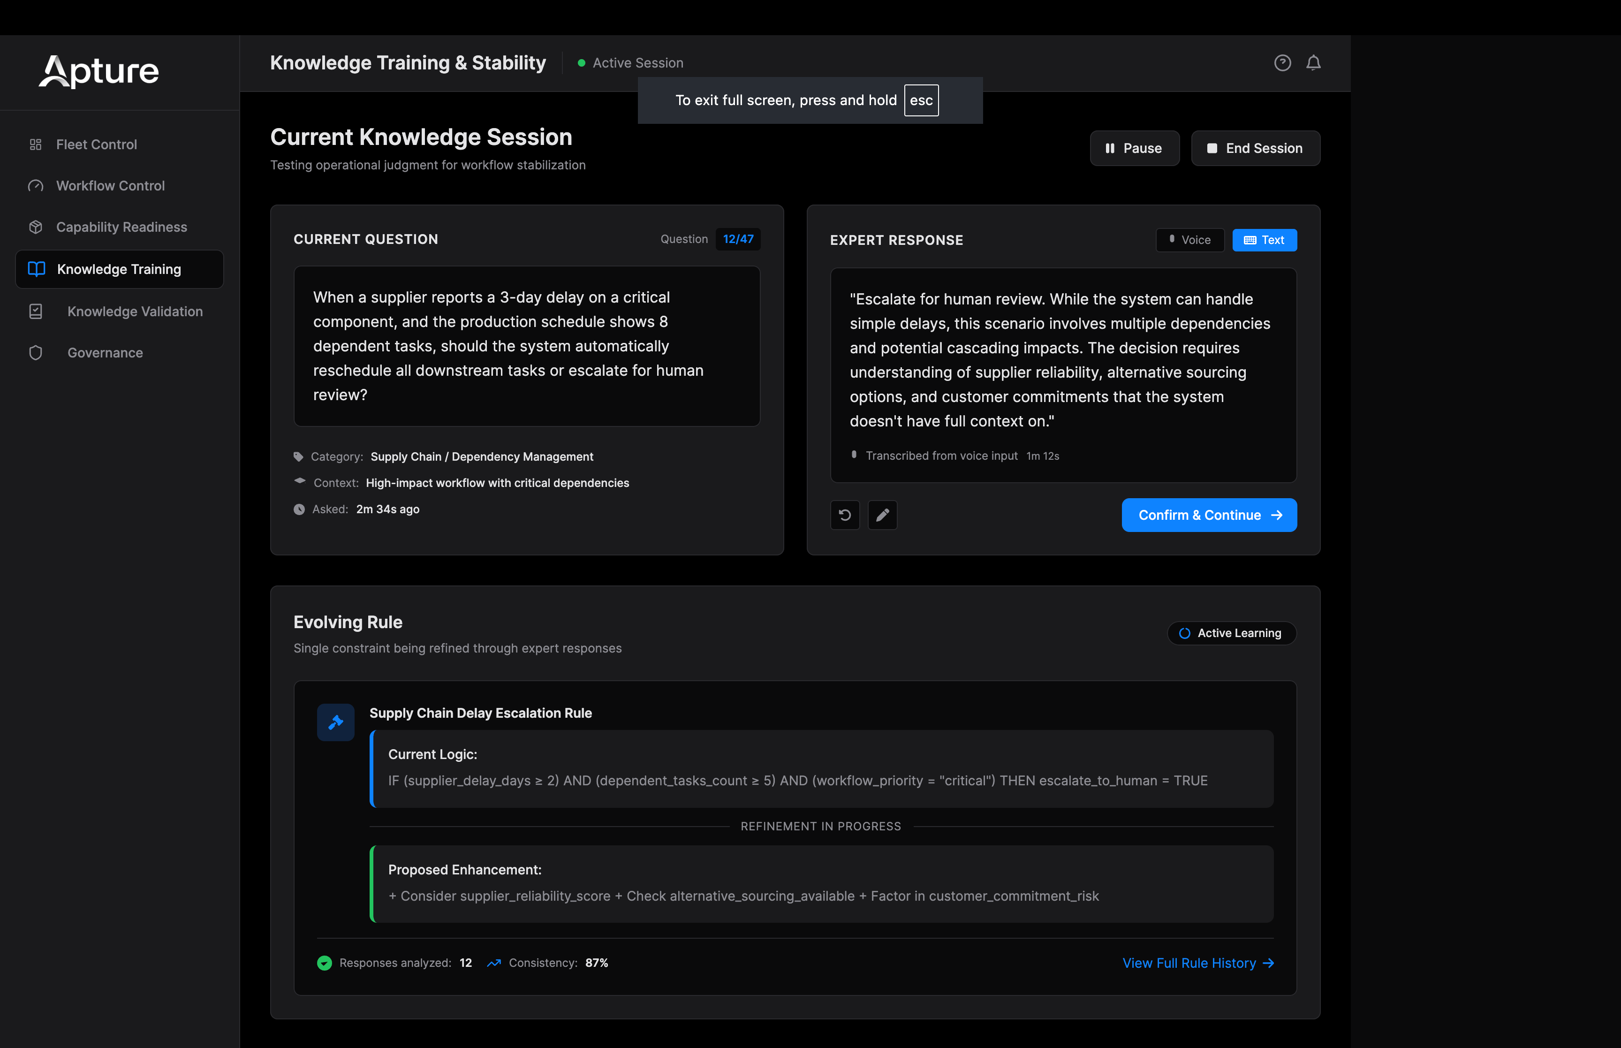The width and height of the screenshot is (1621, 1048).
Task: Click the Active Learning badge
Action: click(1231, 633)
